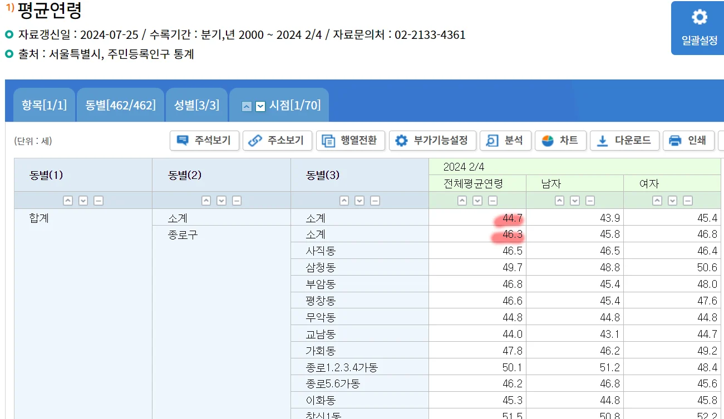Sort 남자 column descending with down arrow
The width and height of the screenshot is (724, 419).
point(575,201)
